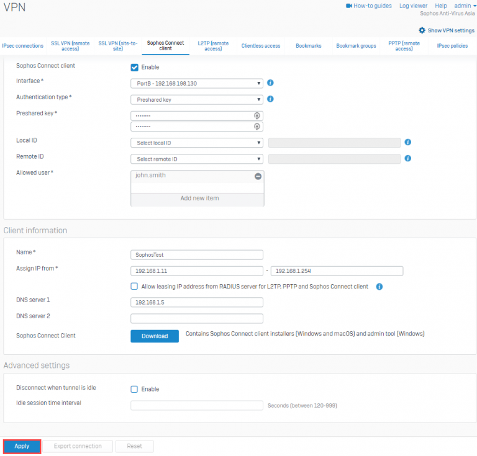The height and width of the screenshot is (456, 477).
Task: Click the info icon next to Interface
Action: pyautogui.click(x=270, y=83)
